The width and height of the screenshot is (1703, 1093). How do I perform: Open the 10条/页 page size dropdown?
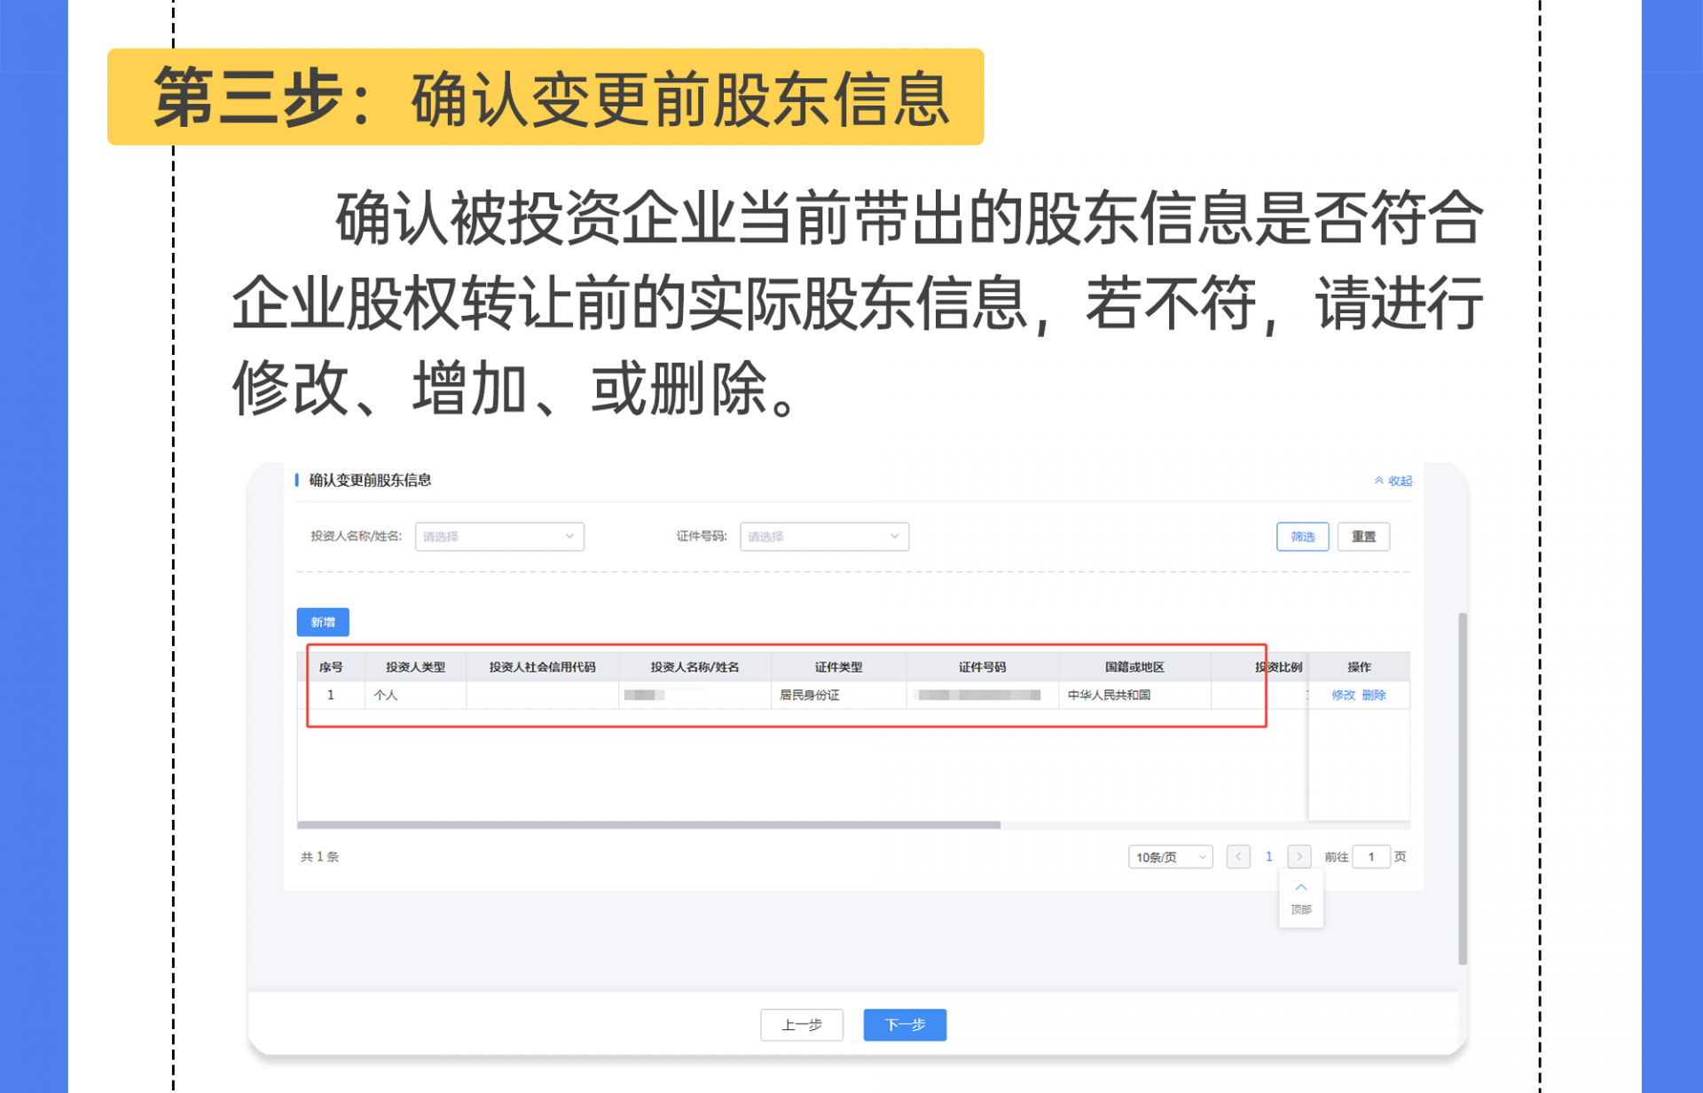1170,857
